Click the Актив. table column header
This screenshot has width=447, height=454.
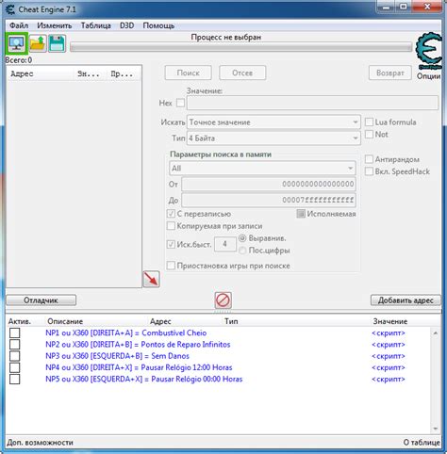(x=20, y=321)
